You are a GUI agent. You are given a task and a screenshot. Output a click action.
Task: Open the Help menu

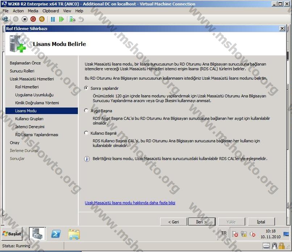(x=79, y=11)
